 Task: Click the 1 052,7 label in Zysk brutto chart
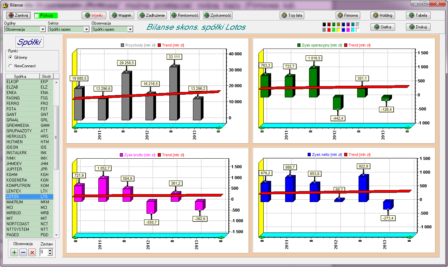point(103,168)
